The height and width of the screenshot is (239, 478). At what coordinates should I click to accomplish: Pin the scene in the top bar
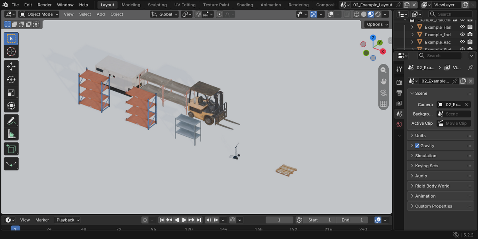[x=398, y=5]
